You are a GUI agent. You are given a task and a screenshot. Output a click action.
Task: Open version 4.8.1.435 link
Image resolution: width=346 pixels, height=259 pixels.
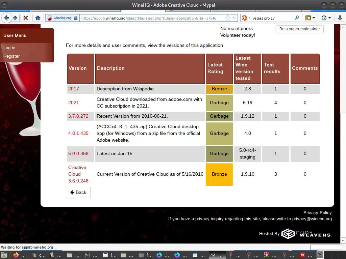tap(78, 133)
